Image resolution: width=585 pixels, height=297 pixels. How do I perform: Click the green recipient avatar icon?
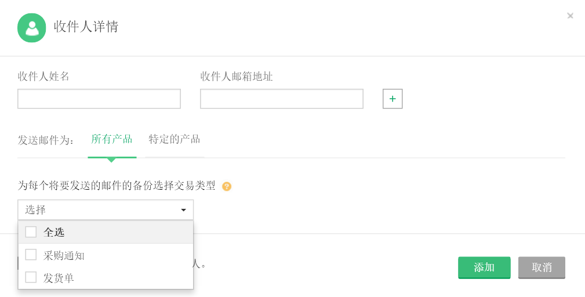pos(32,28)
